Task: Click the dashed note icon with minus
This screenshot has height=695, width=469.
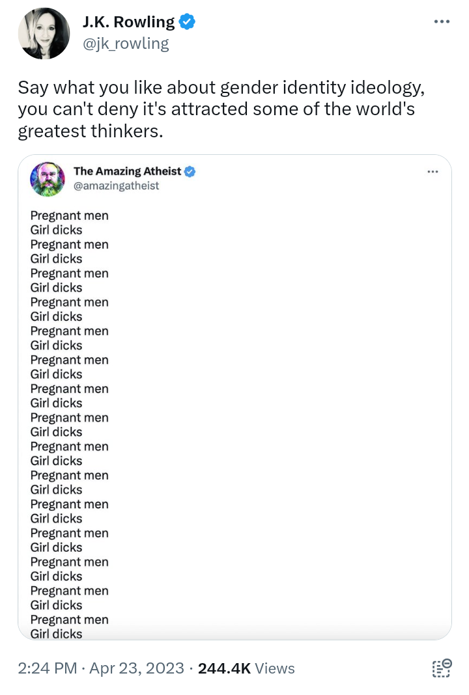Action: [x=442, y=668]
